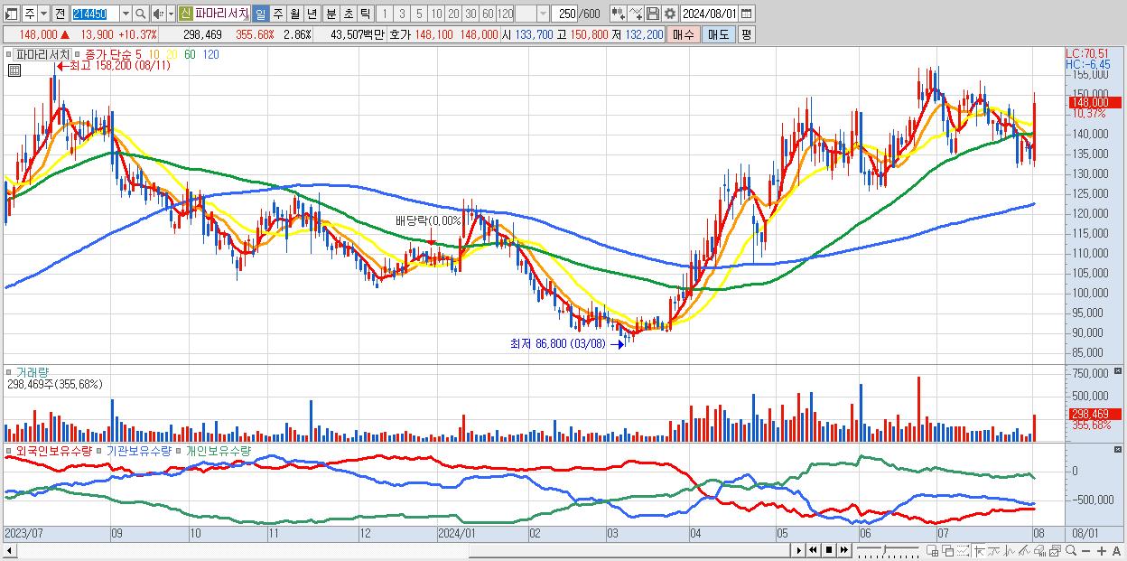Open the 주 market type dropdown arrow
This screenshot has width=1127, height=561.
click(x=43, y=14)
